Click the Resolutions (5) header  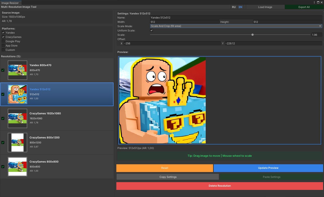pyautogui.click(x=11, y=56)
